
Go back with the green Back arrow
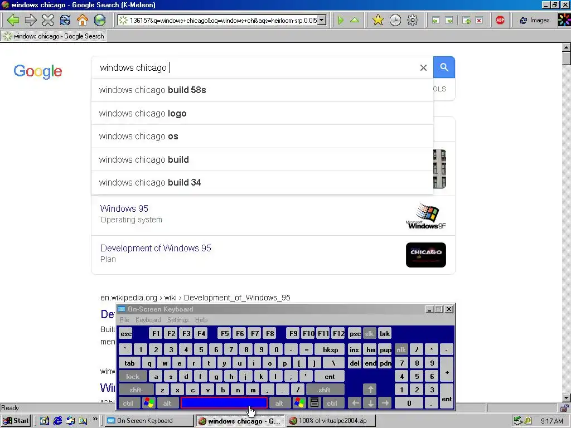[13, 20]
